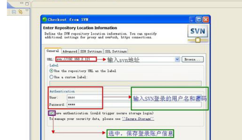Open the SSL Settings tab
This screenshot has height=140, width=242.
116,51
